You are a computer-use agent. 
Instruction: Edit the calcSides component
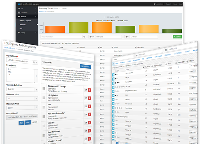coord(86,123)
